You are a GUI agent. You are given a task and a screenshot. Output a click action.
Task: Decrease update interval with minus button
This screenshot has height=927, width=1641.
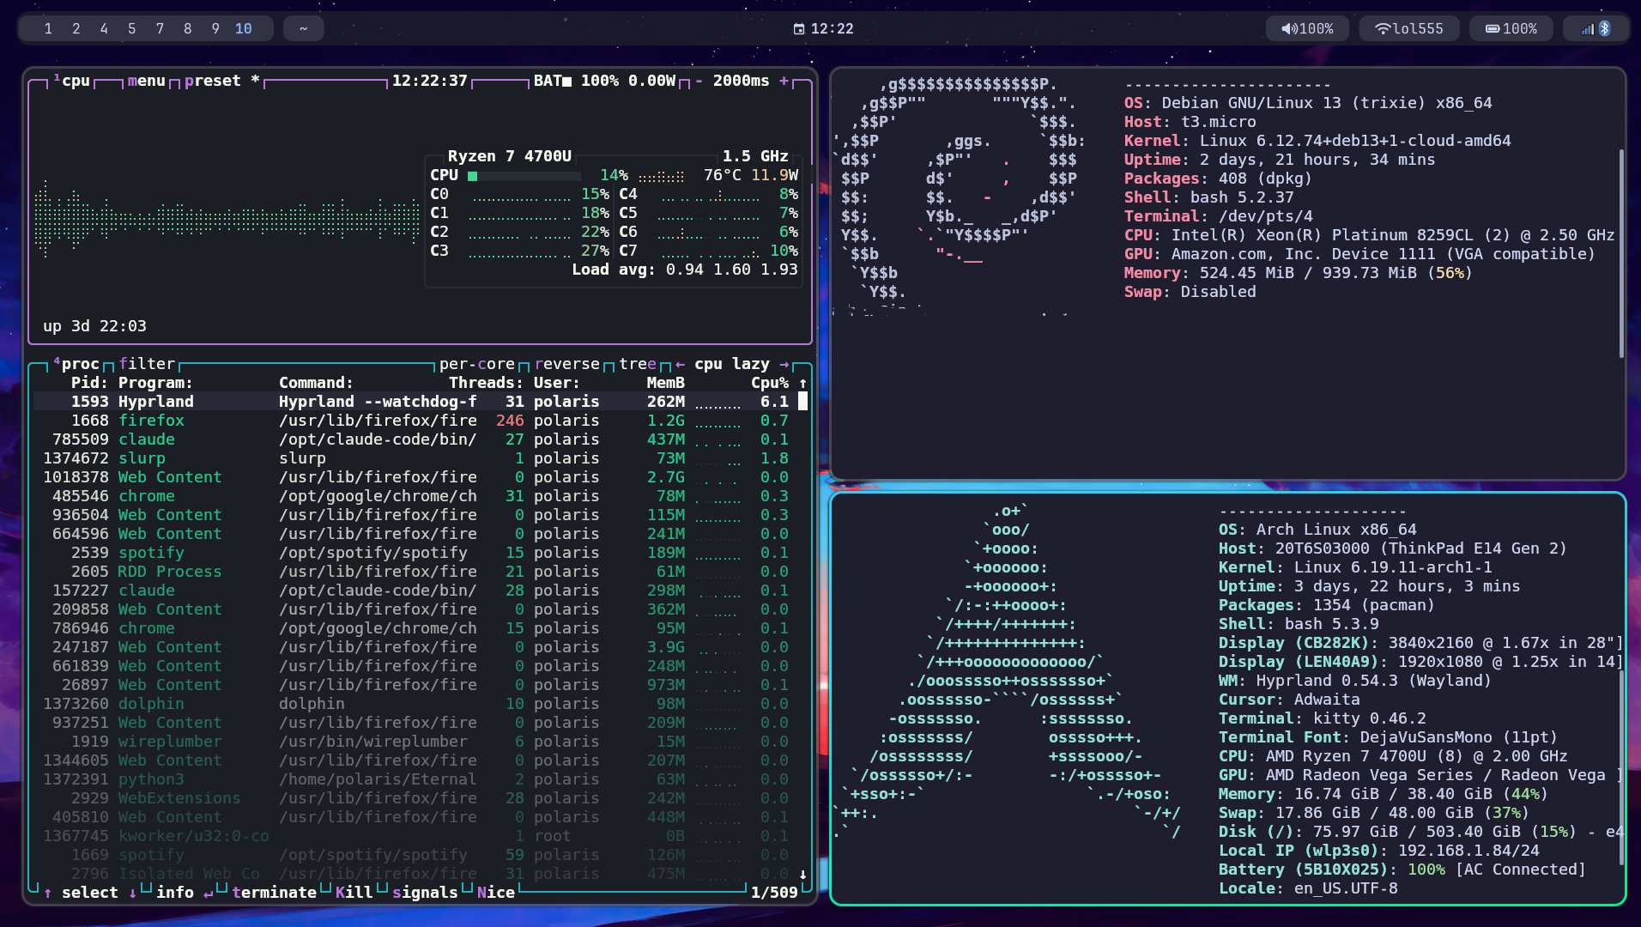pos(699,81)
